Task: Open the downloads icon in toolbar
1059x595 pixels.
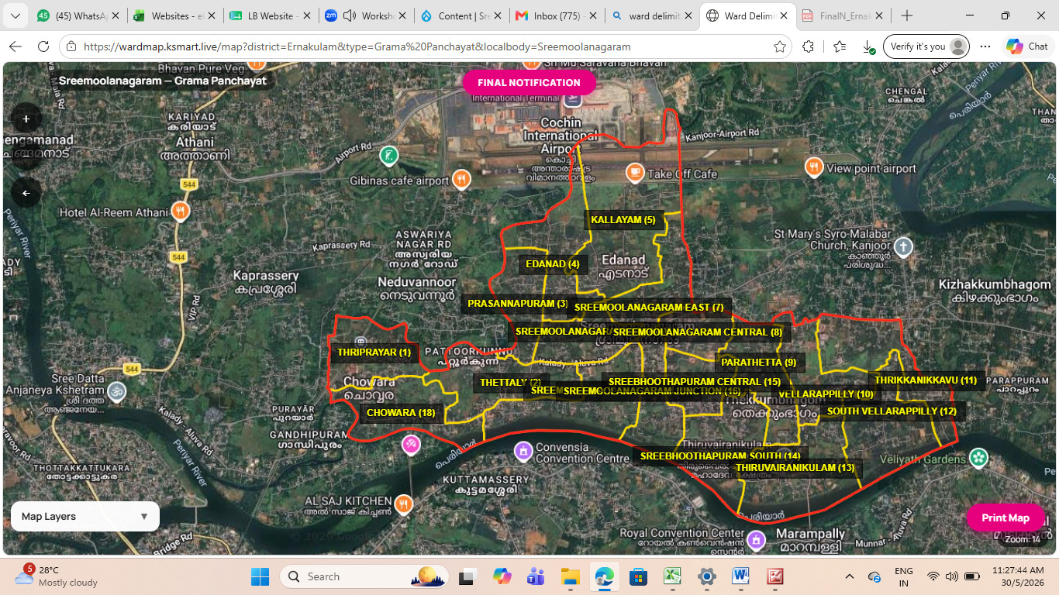Action: coord(868,46)
